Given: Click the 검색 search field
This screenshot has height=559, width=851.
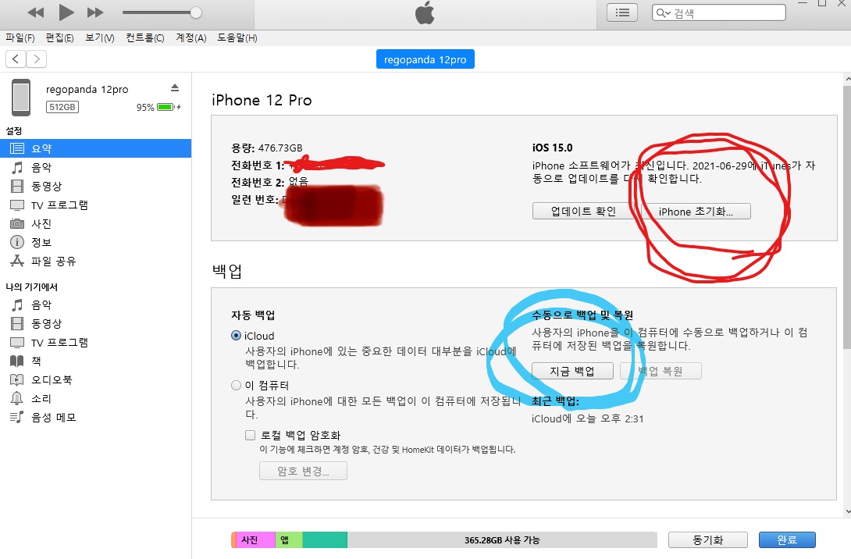Looking at the screenshot, I should coord(718,12).
